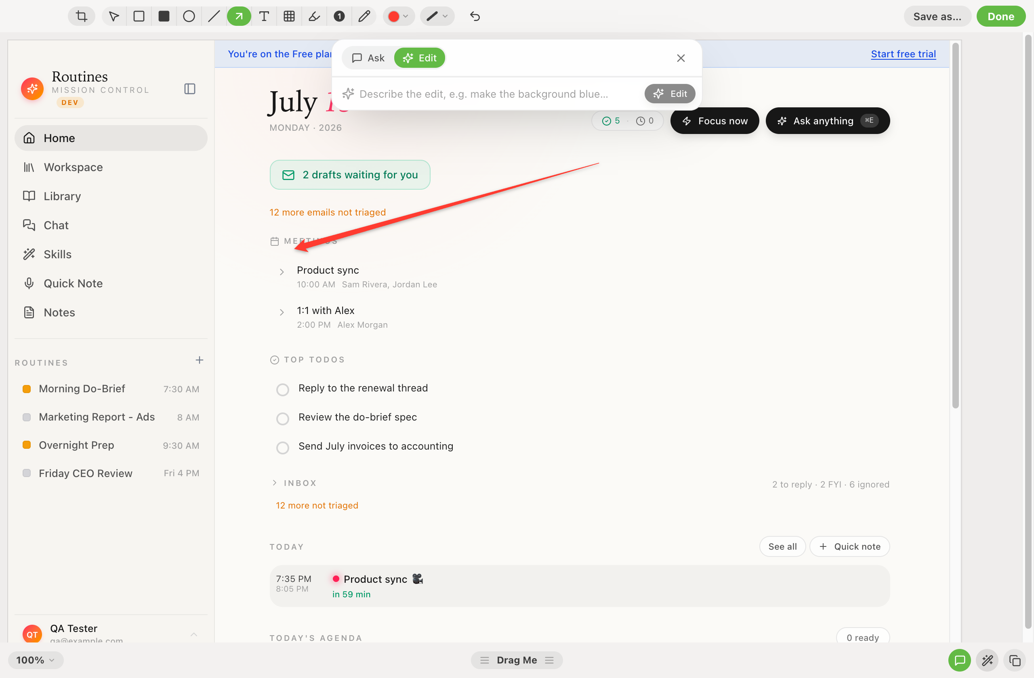Open the Friday CEO Review routine
Screen dimensions: 1034x678
[111, 473]
